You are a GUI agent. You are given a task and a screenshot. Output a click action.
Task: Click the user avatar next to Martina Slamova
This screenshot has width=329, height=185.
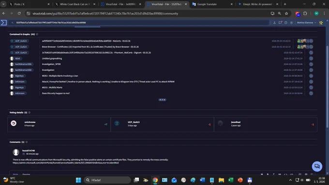coord(321,22)
